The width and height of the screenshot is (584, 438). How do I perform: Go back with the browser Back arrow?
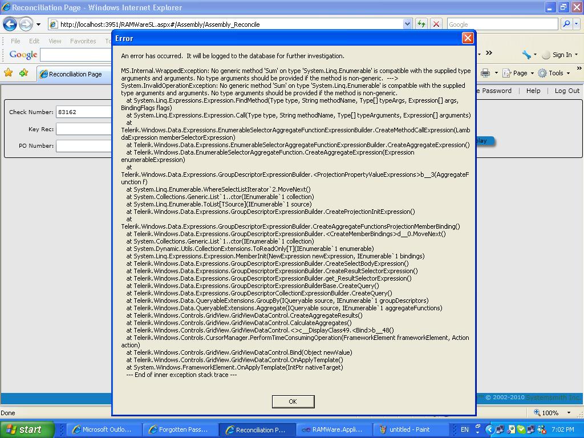tap(10, 25)
